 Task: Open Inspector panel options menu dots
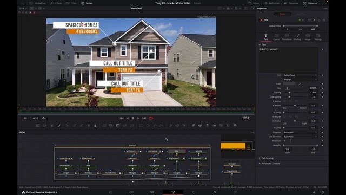click(325, 8)
